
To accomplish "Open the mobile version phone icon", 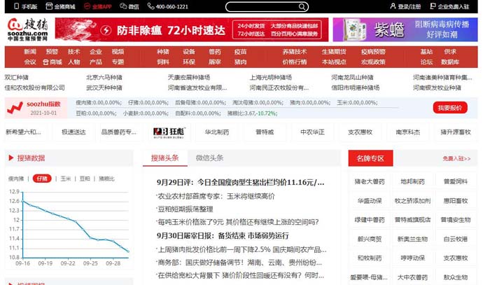I will tap(17, 6).
